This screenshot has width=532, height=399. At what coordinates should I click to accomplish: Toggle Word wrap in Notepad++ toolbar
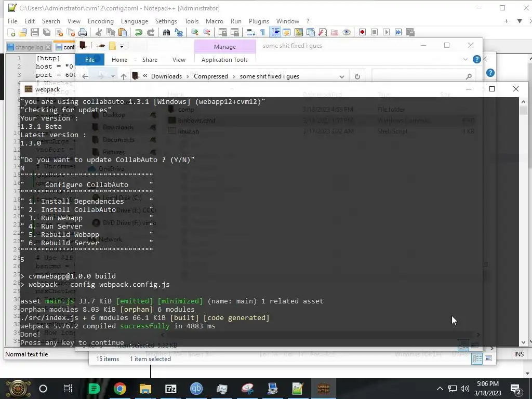coord(250,32)
